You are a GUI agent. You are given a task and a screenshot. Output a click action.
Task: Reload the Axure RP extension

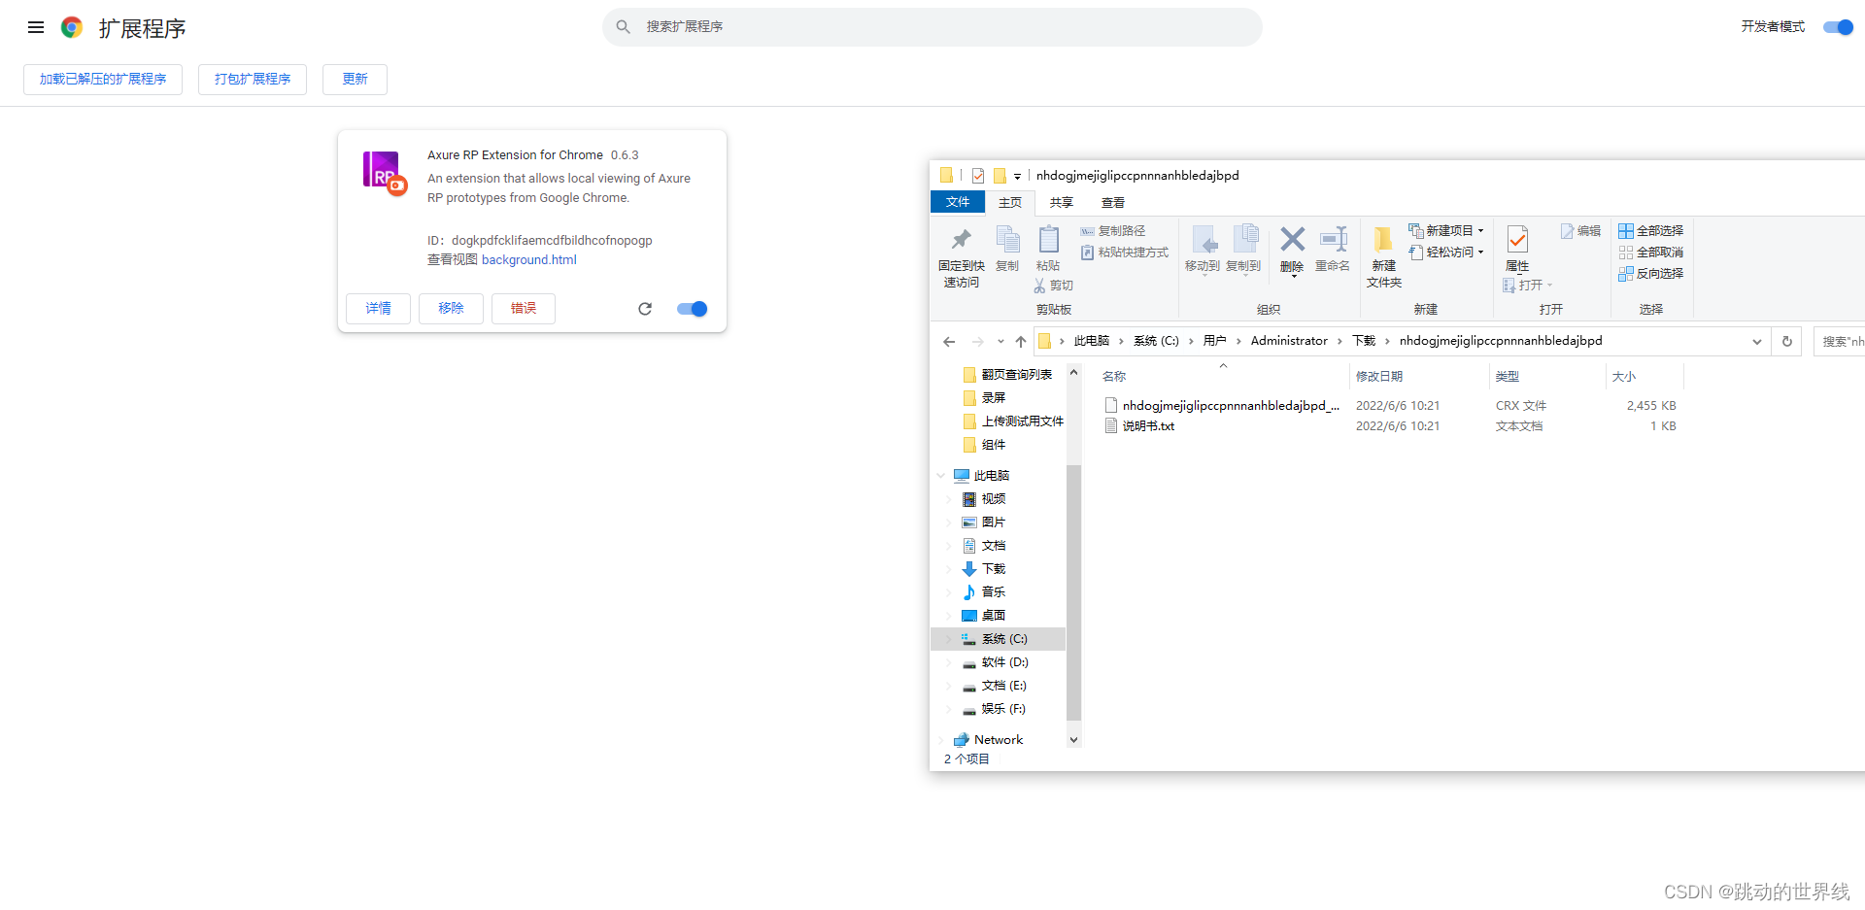point(645,309)
